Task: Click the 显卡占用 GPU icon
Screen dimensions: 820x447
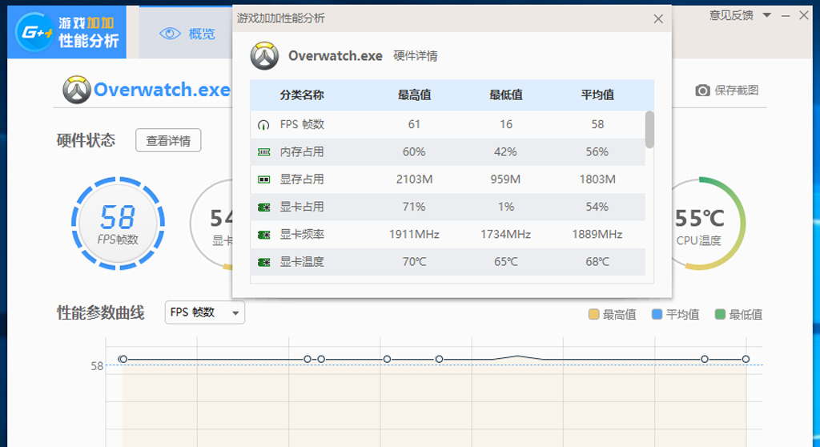Action: click(263, 207)
